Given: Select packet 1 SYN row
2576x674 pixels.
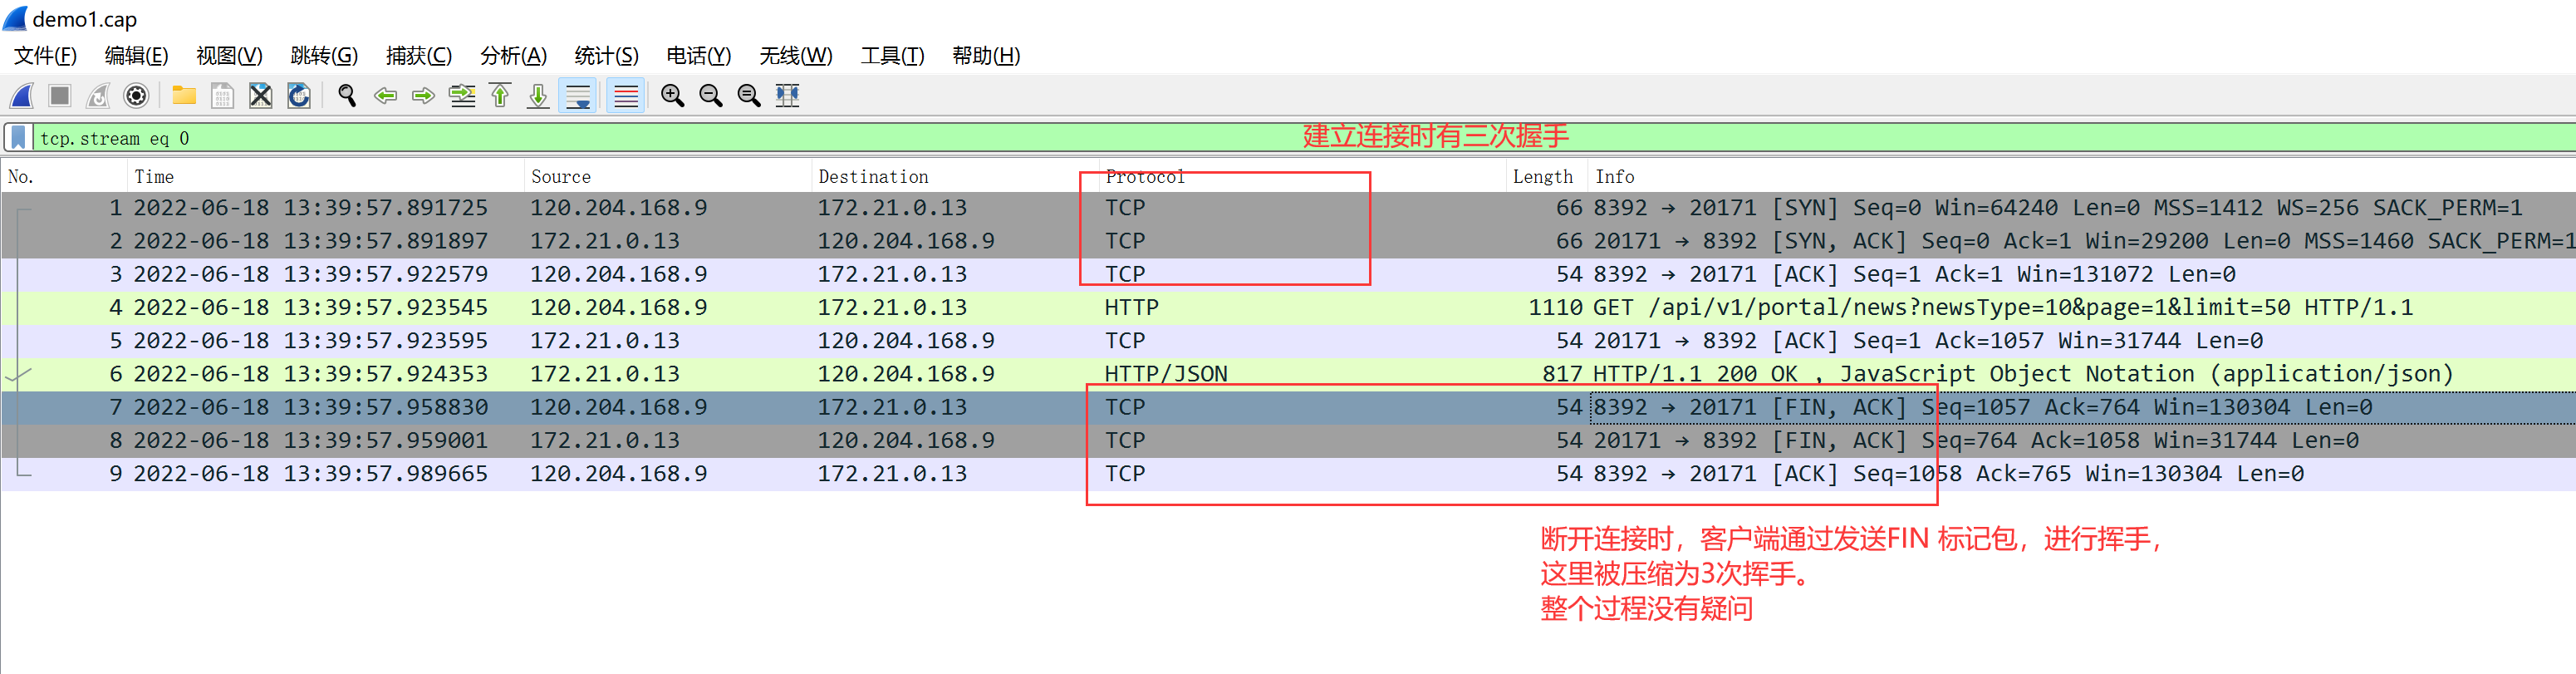Looking at the screenshot, I should pyautogui.click(x=1288, y=208).
